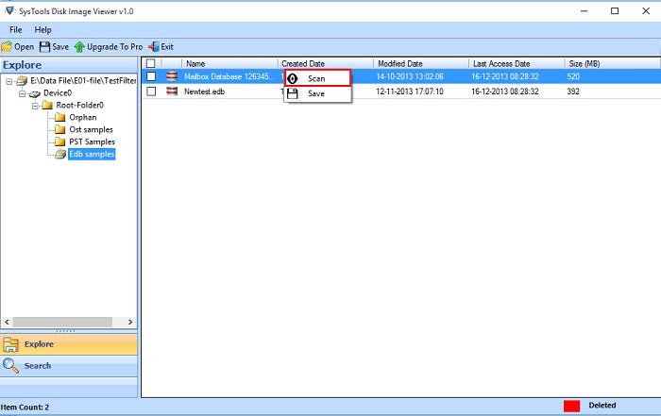This screenshot has height=416, width=661.
Task: Click the tree scrollbar right arrow
Action: pos(130,322)
